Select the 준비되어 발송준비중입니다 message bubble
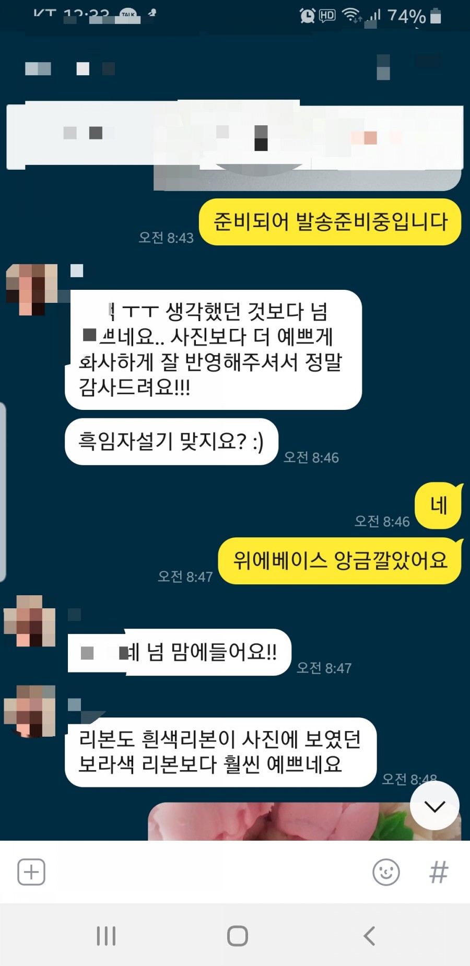Image resolution: width=470 pixels, height=966 pixels. tap(330, 222)
